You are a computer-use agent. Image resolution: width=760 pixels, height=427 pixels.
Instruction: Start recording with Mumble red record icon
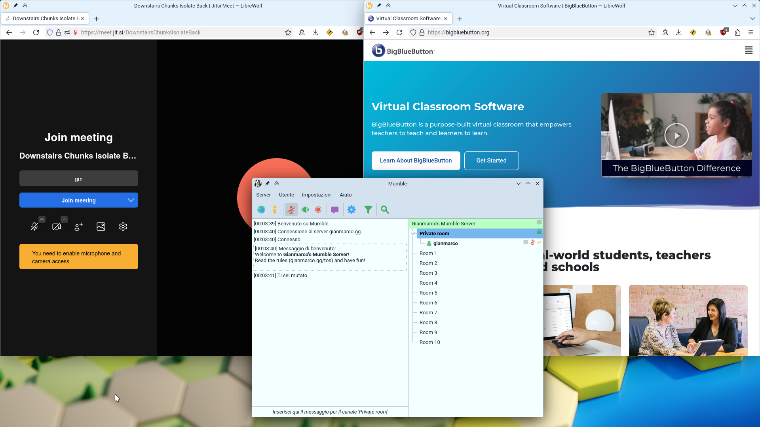(x=318, y=210)
